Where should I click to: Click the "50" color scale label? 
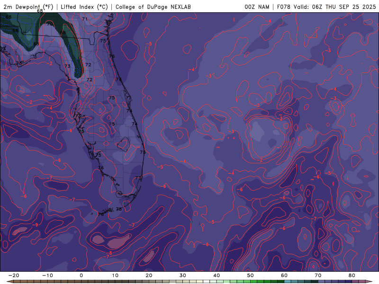(251, 275)
